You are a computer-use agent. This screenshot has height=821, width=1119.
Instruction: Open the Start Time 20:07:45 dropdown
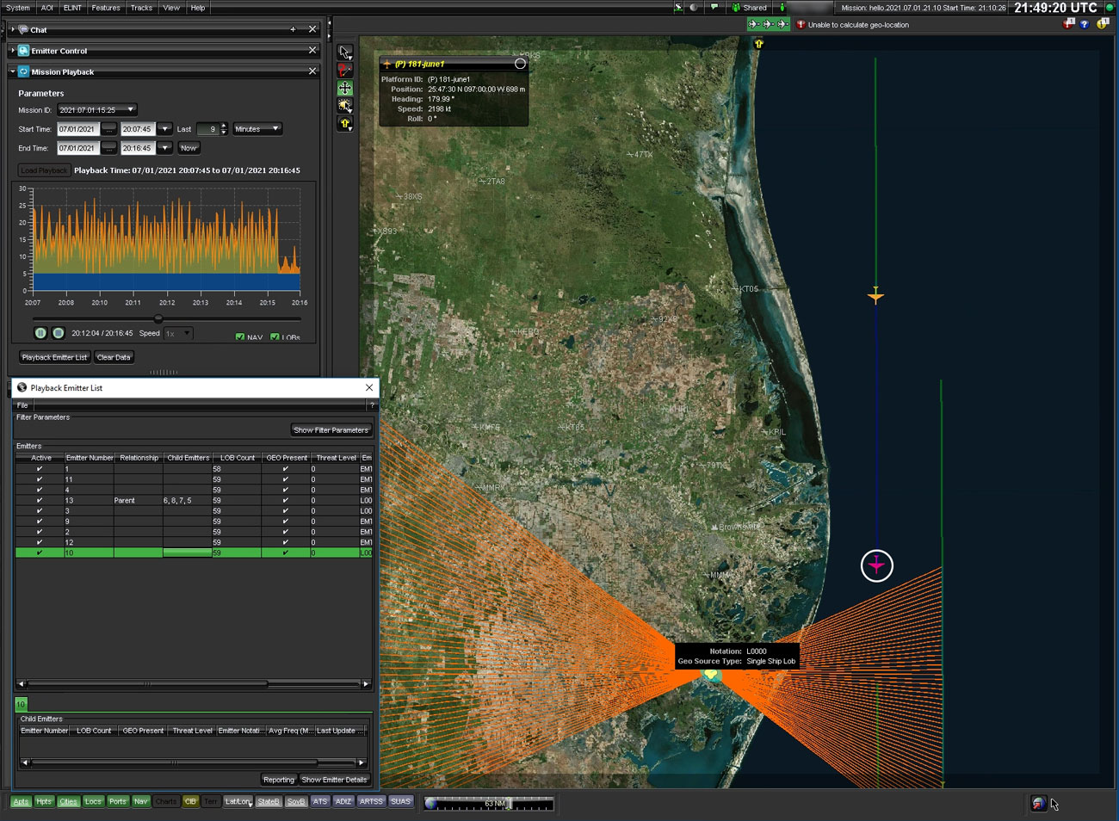coord(164,129)
